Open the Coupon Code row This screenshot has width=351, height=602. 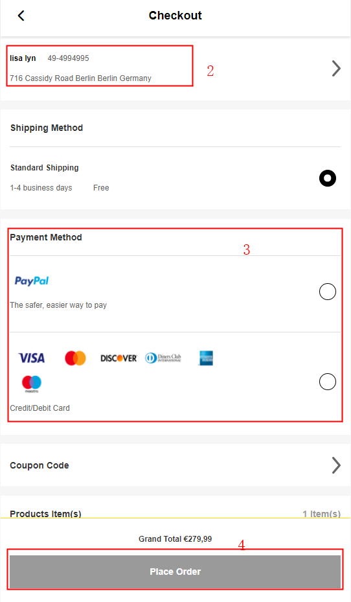click(x=175, y=465)
